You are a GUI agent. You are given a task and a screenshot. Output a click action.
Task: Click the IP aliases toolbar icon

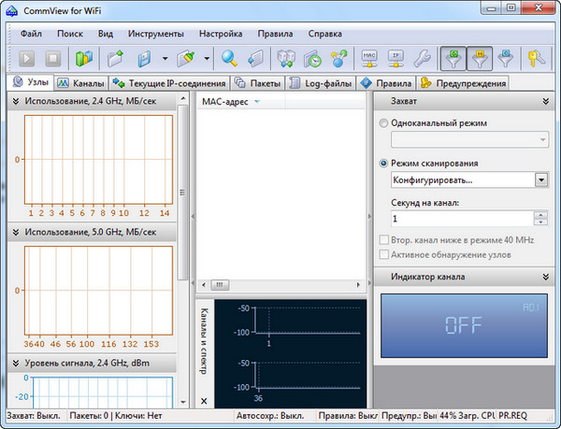coord(396,58)
